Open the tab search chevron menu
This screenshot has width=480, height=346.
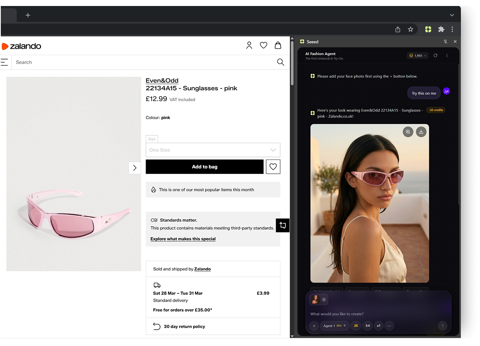pos(452,15)
